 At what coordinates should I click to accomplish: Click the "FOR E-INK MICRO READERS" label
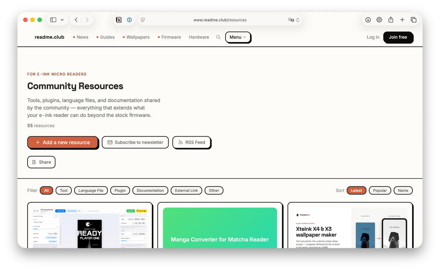pos(57,74)
